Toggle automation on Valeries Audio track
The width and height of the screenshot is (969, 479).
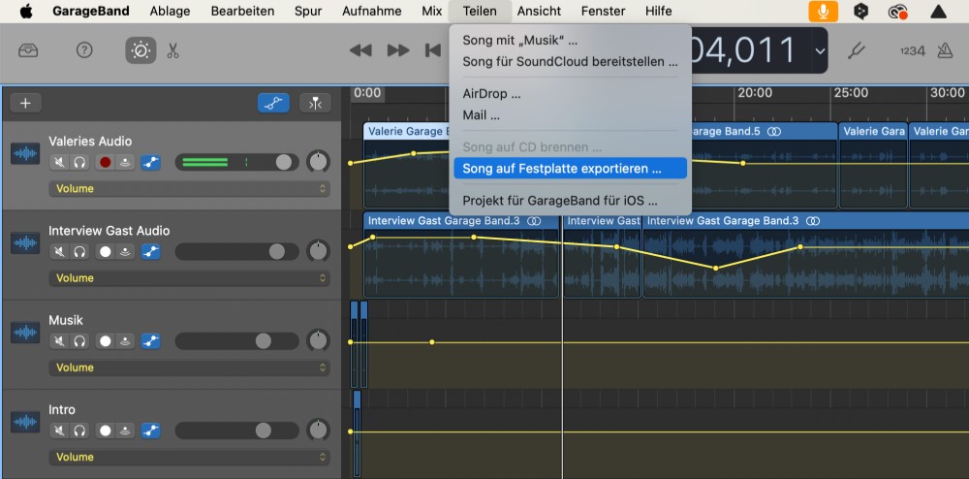point(150,163)
